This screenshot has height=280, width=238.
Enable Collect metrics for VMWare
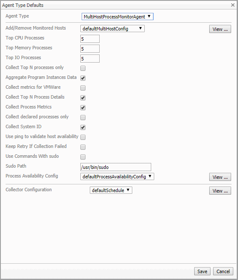click(x=83, y=88)
